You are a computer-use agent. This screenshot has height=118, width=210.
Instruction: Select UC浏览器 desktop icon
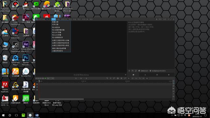[x=15, y=73]
